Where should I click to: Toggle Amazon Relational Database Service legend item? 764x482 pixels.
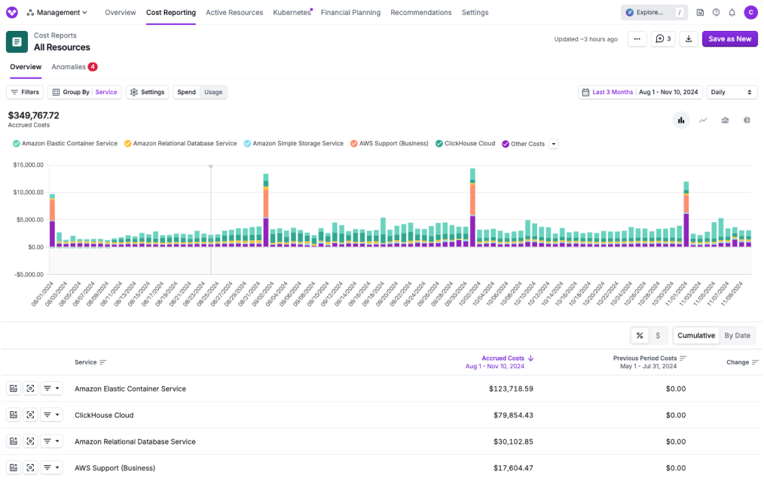click(180, 144)
